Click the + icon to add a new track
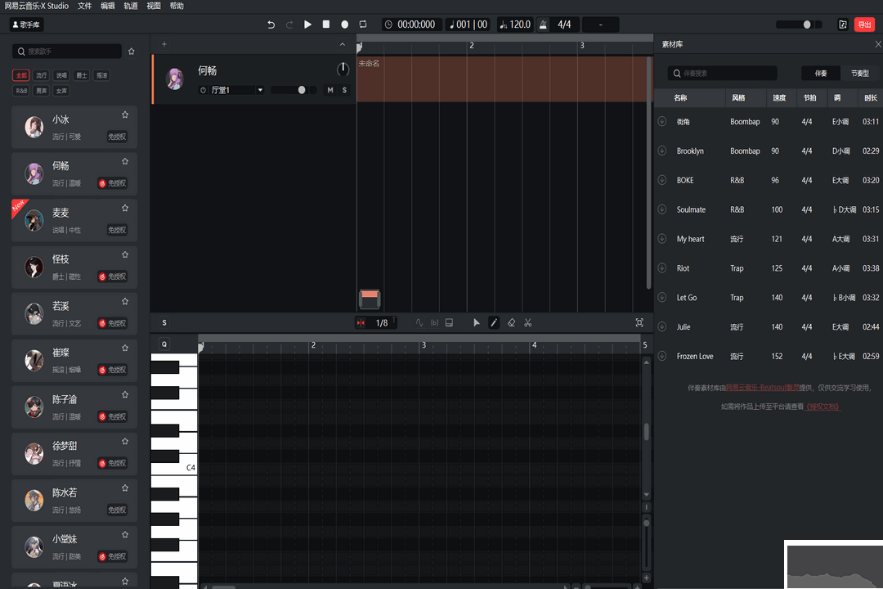 [163, 44]
